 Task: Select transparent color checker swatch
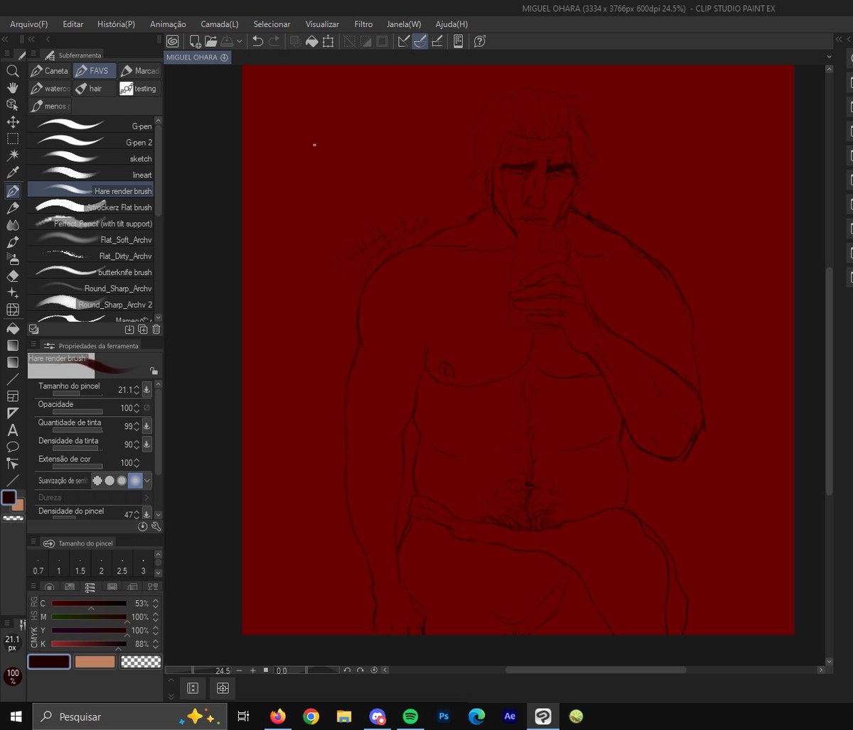[140, 662]
